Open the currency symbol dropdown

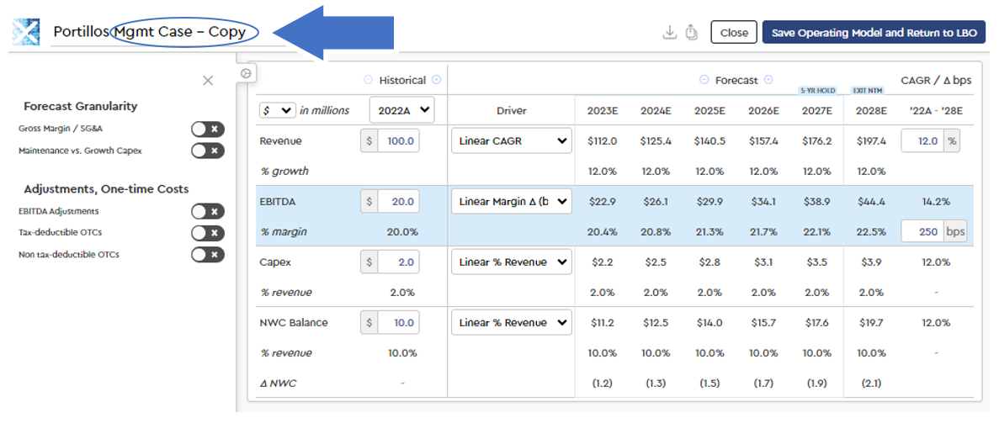pyautogui.click(x=278, y=110)
